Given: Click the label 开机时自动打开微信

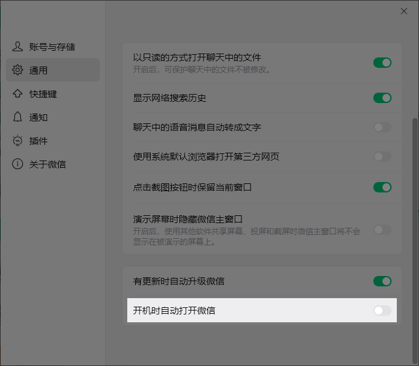Looking at the screenshot, I should pos(174,311).
